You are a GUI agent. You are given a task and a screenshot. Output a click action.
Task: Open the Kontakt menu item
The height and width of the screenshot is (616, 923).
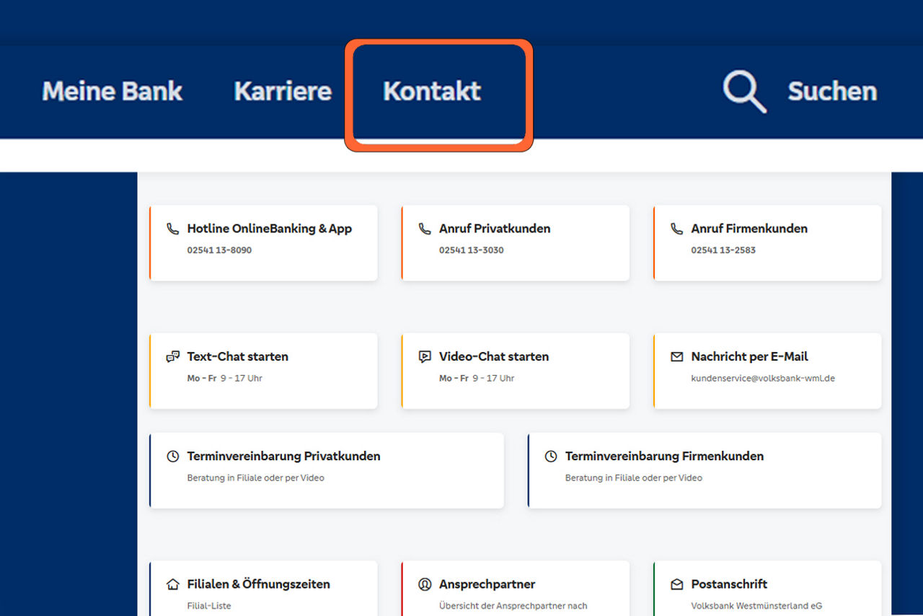(432, 92)
